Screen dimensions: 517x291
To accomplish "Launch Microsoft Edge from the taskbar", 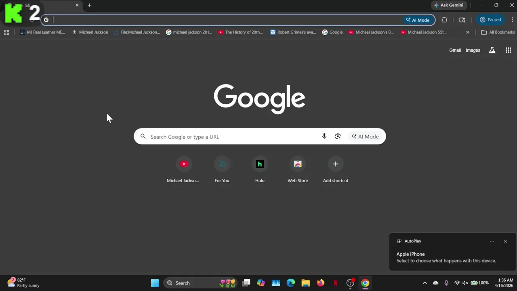I will (291, 283).
